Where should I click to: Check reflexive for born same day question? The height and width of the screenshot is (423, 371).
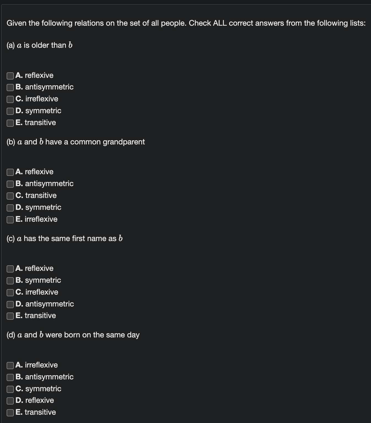click(x=10, y=401)
